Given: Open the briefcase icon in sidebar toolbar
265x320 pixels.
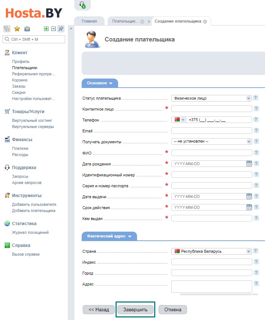Looking at the screenshot, I should 27,29.
